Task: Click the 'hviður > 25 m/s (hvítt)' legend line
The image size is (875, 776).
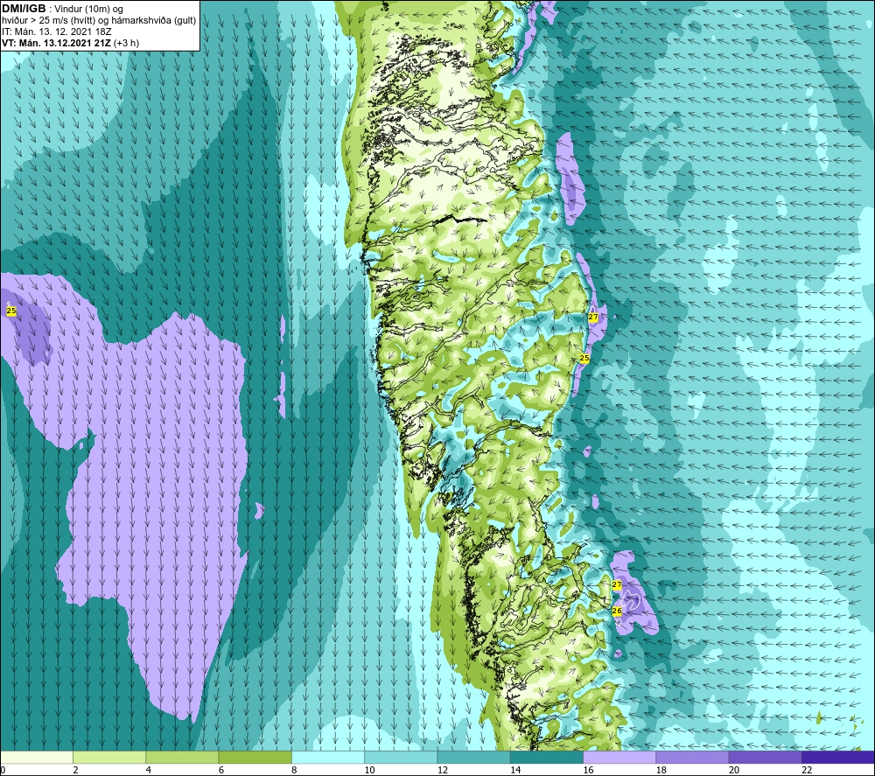Action: coord(99,20)
